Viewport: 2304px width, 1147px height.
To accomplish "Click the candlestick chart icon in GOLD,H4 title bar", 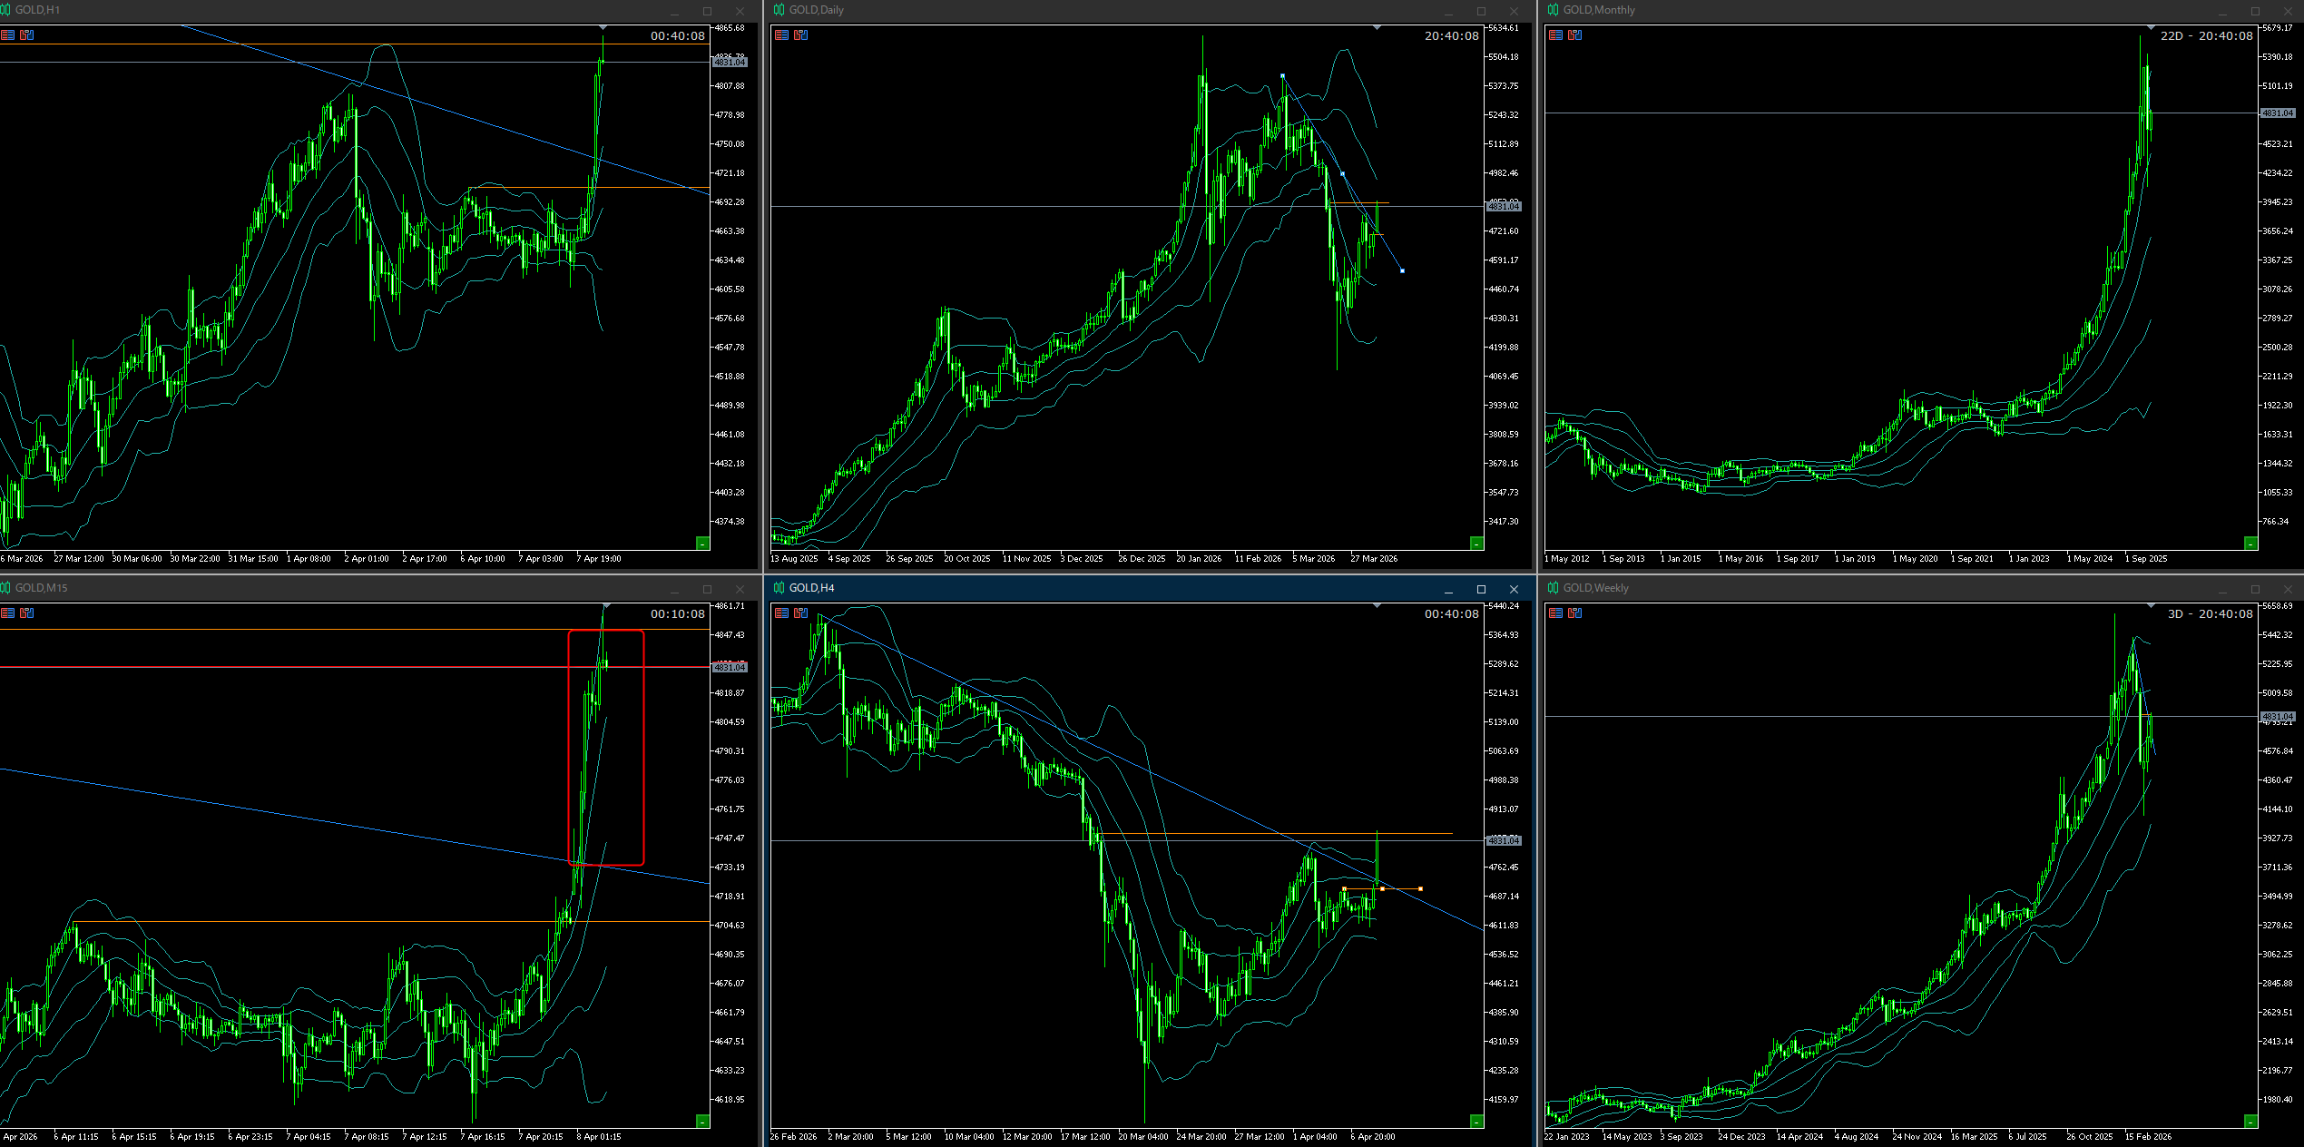I will tap(779, 588).
